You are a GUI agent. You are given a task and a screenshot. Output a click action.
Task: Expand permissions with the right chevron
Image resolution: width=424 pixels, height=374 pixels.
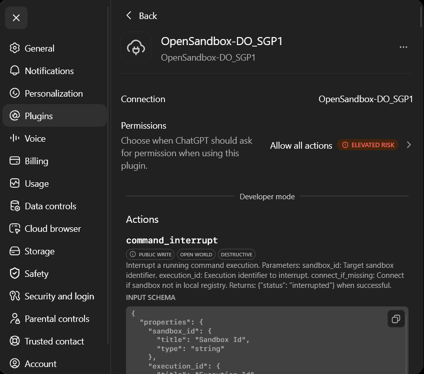click(x=408, y=145)
